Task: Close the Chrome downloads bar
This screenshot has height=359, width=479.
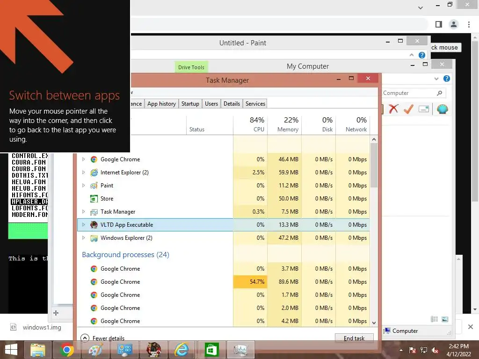Action: 471,327
